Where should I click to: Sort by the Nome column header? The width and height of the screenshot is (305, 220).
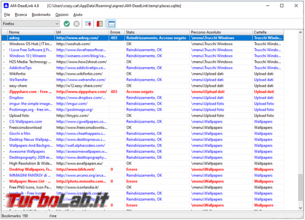(x=31, y=32)
